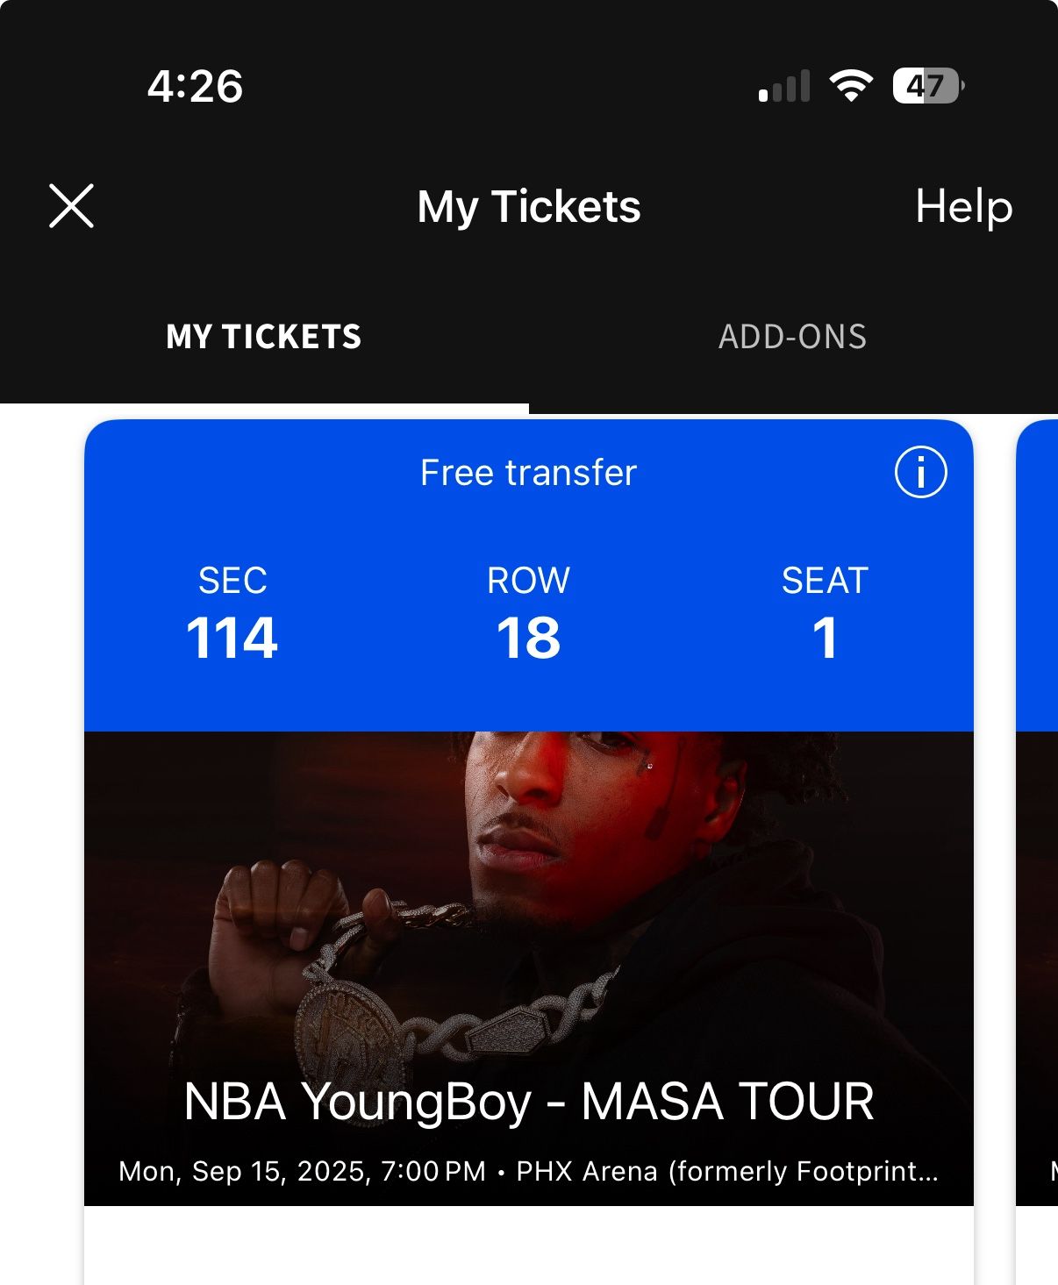
Task: Tap the 4:26 clock in status bar
Action: point(195,86)
